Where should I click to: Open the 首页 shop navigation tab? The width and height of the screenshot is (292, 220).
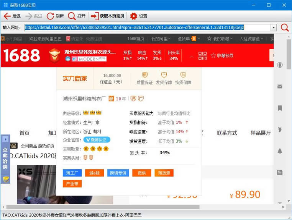pyautogui.click(x=25, y=133)
